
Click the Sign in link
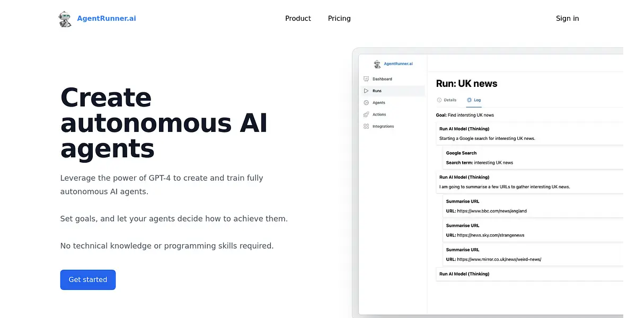tap(567, 19)
